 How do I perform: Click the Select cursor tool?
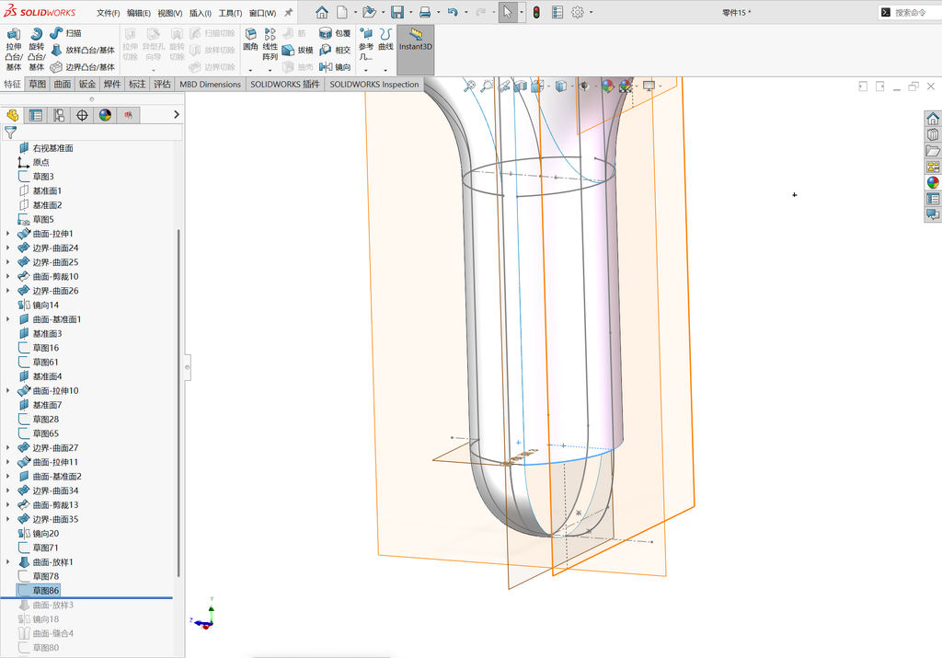pos(508,12)
